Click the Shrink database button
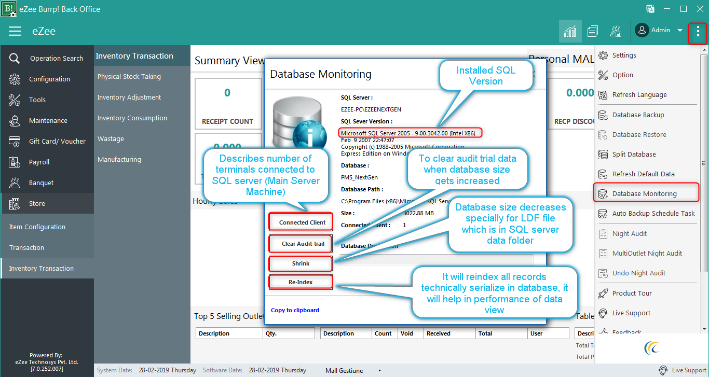 301,264
